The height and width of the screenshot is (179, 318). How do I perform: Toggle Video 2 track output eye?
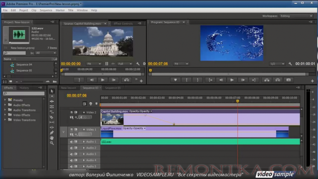(x=71, y=112)
